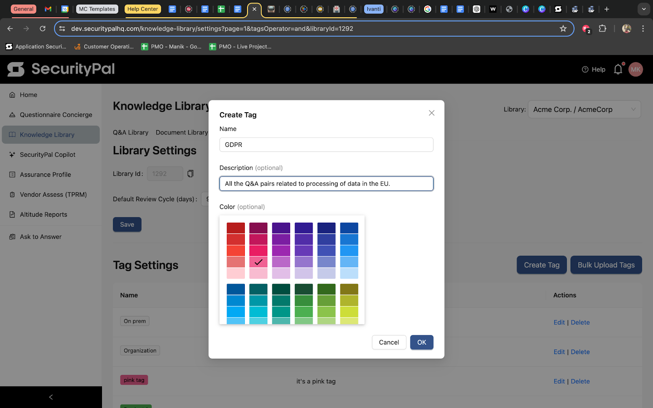Click the Cancel button in dialog
The height and width of the screenshot is (408, 653).
point(389,342)
